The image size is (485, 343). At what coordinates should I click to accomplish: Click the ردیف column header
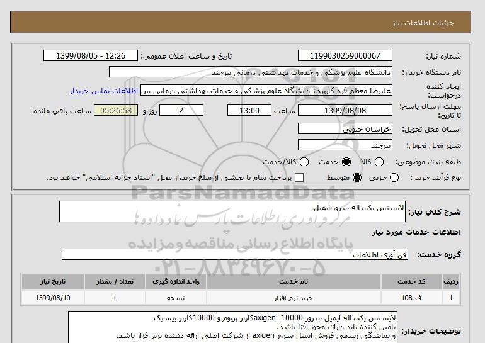click(x=451, y=281)
